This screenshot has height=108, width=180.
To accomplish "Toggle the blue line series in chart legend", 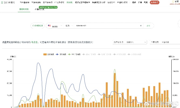I will [x=61, y=54].
